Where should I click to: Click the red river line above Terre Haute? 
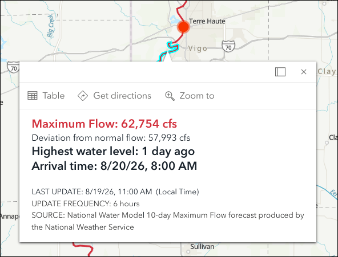(x=180, y=10)
